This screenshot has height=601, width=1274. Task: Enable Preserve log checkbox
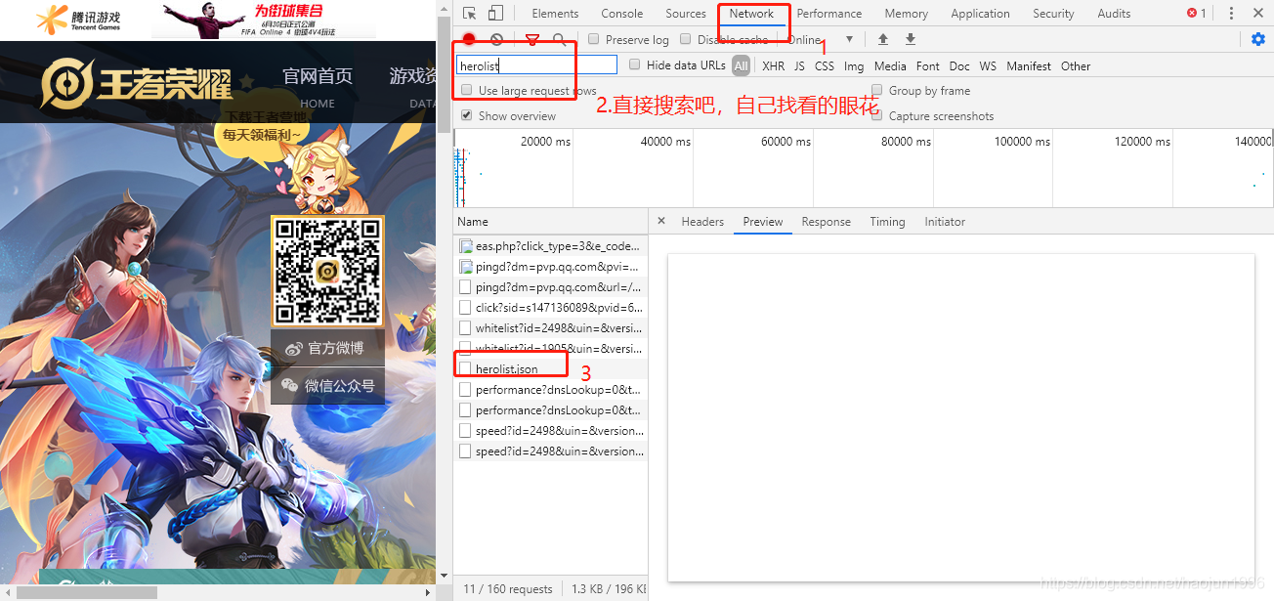pos(594,40)
